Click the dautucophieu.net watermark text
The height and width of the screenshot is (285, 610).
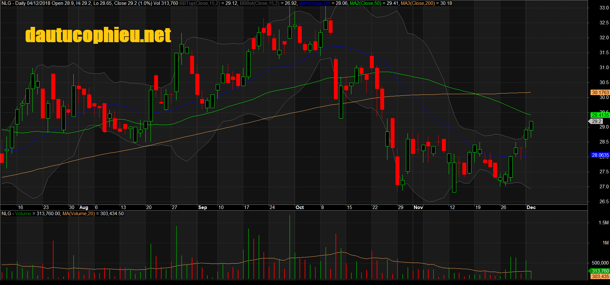coord(98,35)
